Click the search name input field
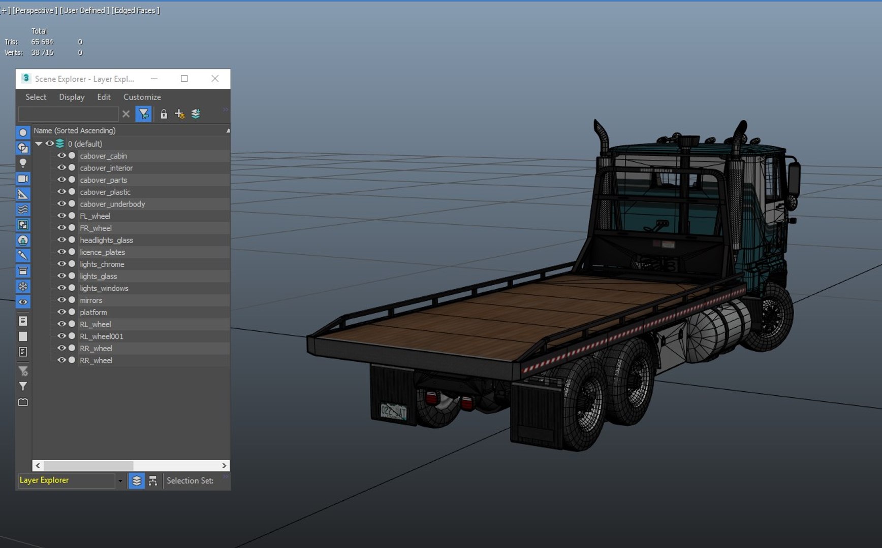882x548 pixels. pos(68,114)
